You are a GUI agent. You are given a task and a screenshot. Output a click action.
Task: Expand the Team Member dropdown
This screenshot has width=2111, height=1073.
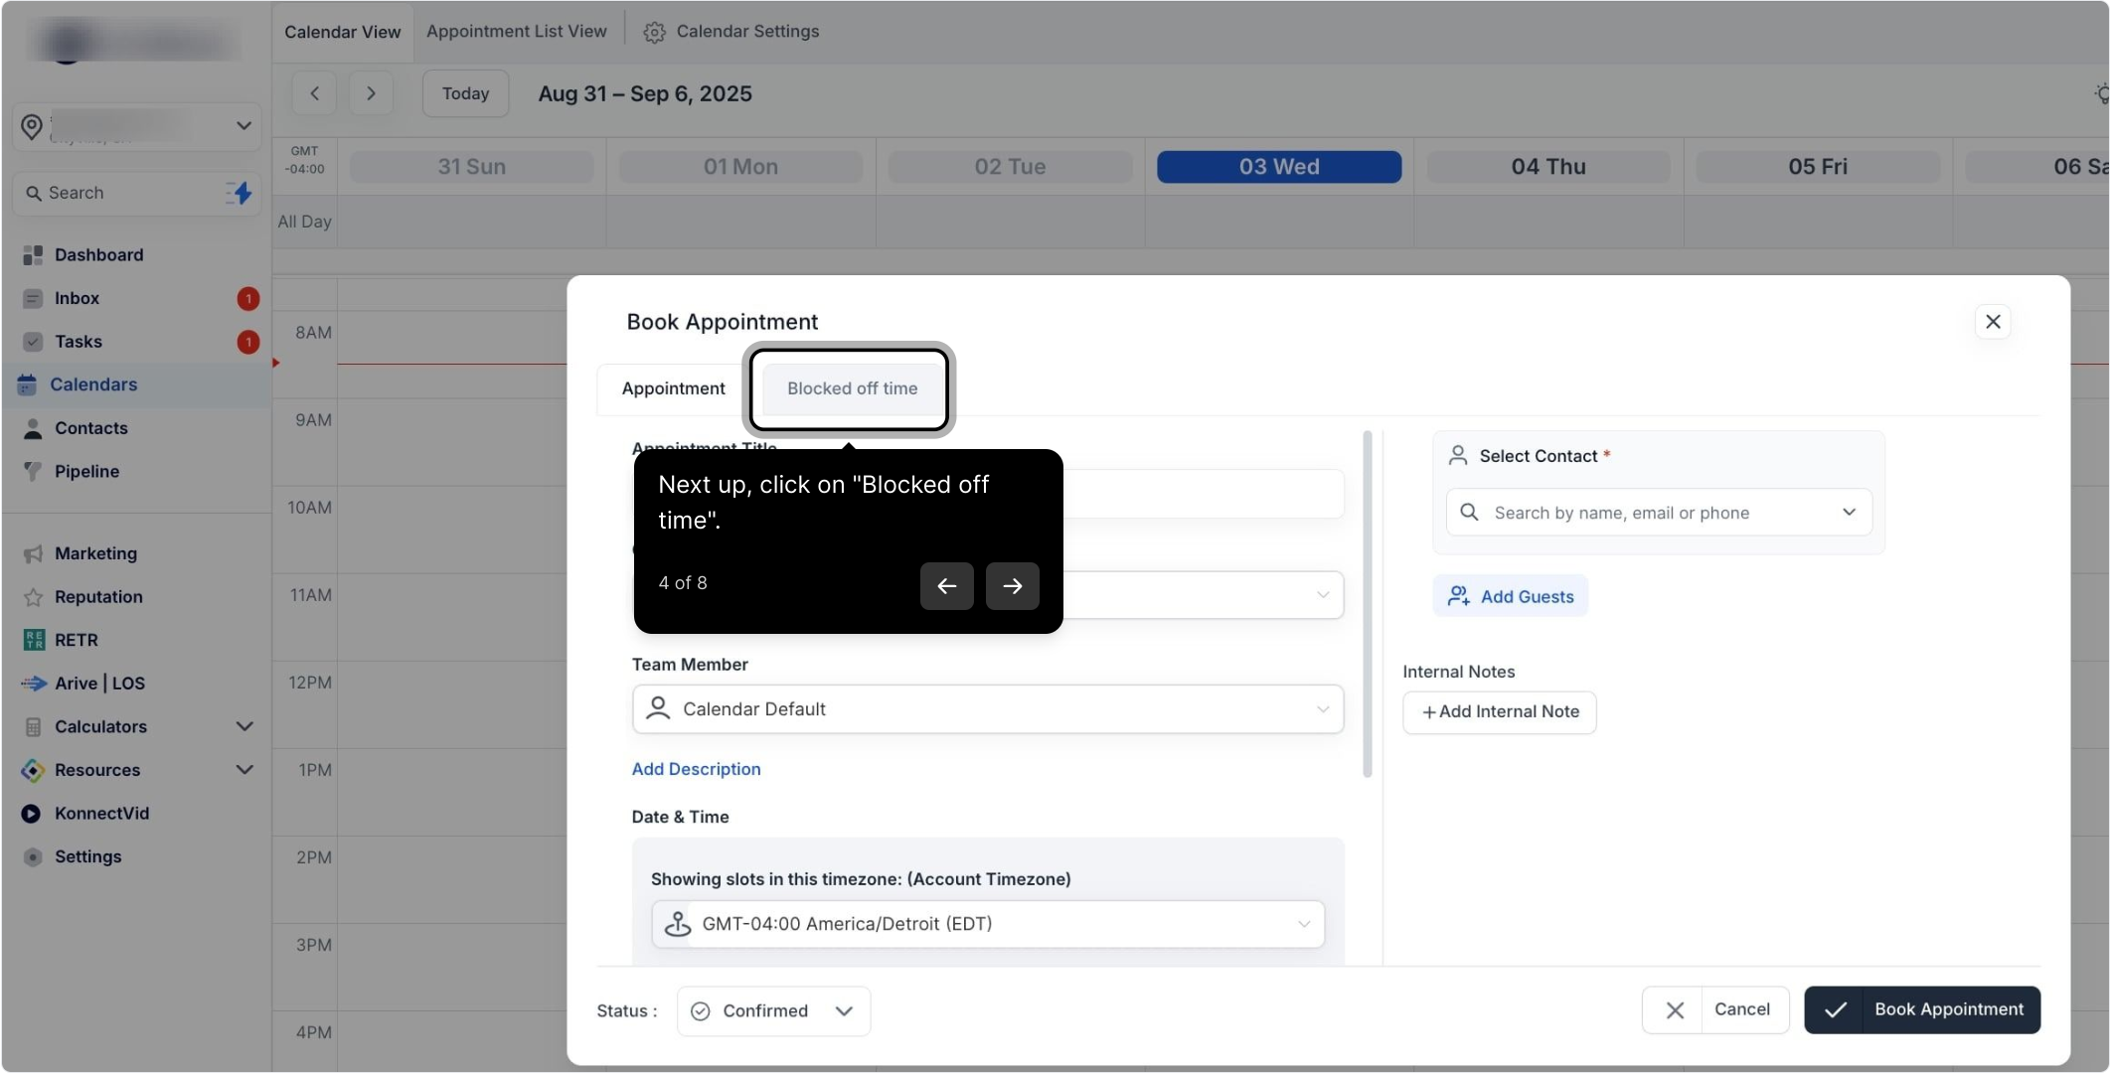tap(987, 709)
